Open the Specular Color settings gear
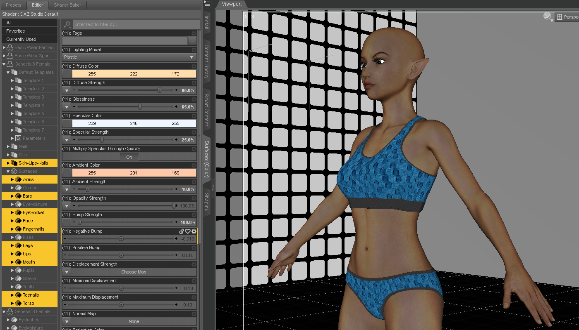579x330 pixels. 194,116
